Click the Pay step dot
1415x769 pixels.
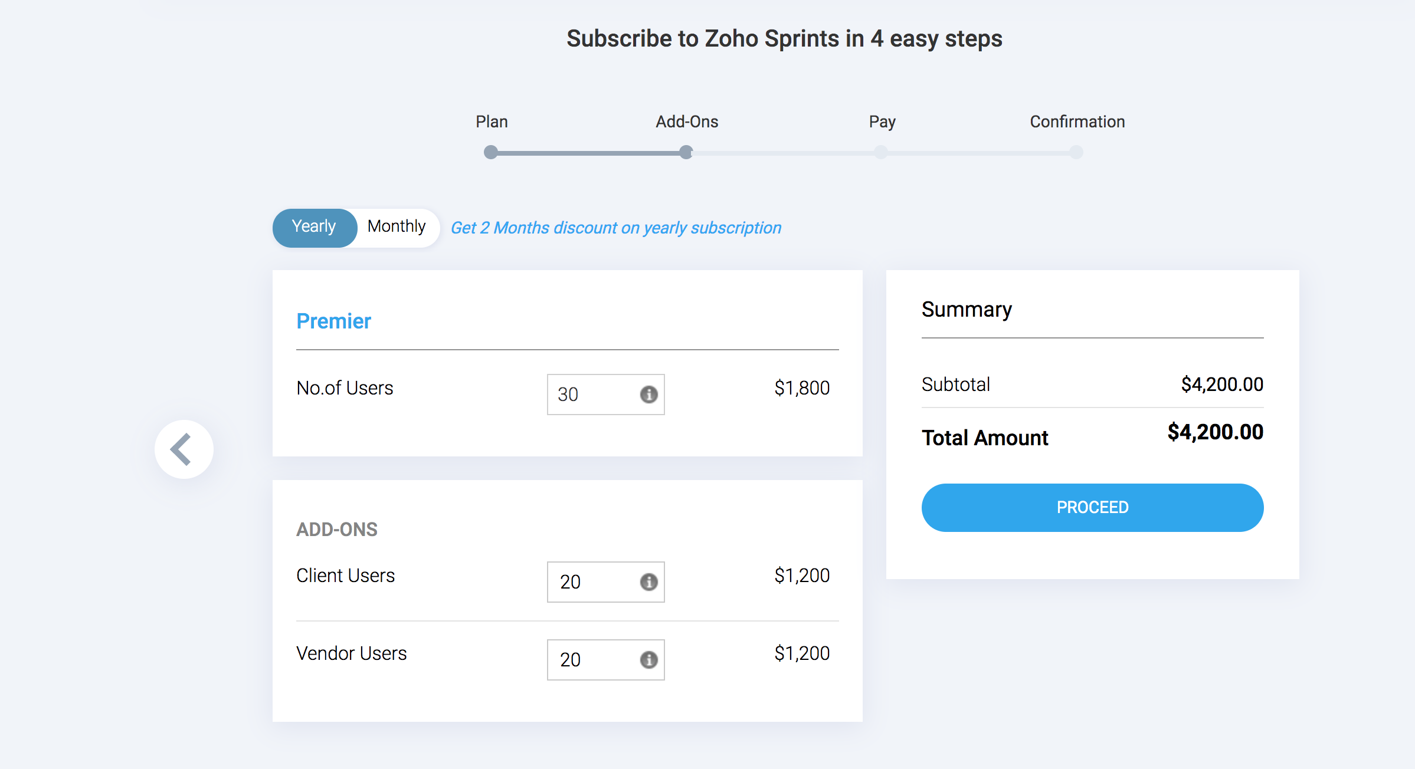tap(881, 153)
